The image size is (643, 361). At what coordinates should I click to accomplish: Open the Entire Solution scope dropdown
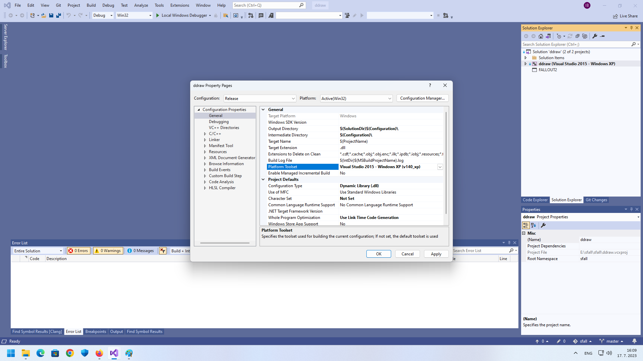(38, 251)
